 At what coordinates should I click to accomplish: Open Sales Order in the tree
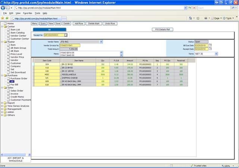pos(17,91)
